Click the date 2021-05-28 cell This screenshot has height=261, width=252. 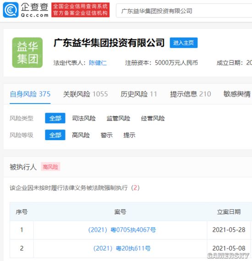pos(229,230)
